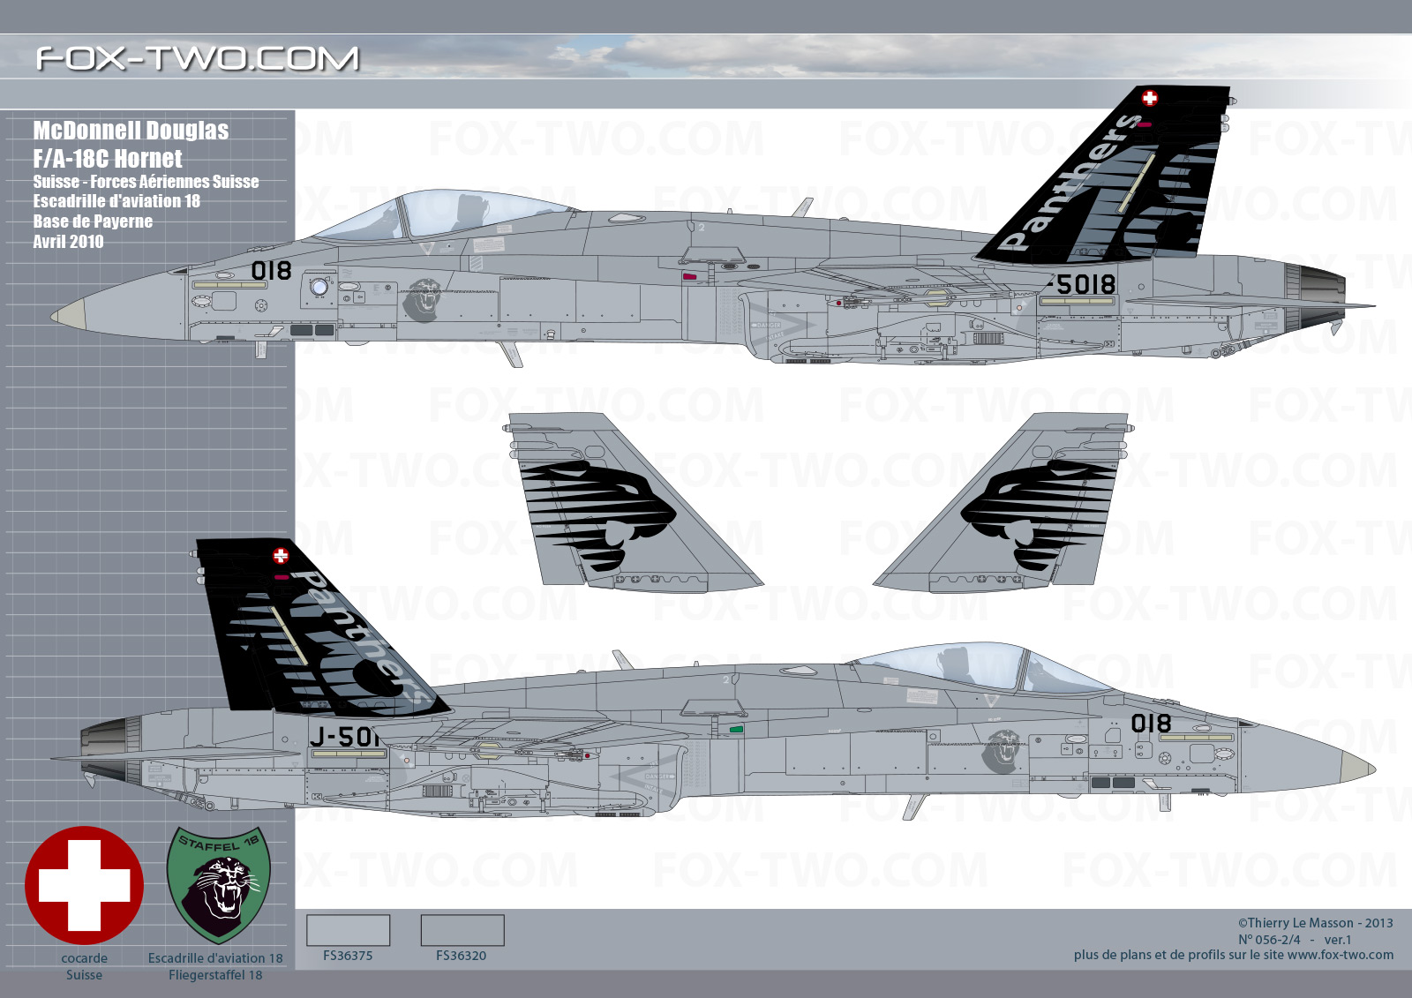Click the panther head on top fuselage

click(424, 300)
